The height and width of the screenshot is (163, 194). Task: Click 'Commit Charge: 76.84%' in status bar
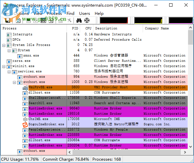[x=66, y=159]
